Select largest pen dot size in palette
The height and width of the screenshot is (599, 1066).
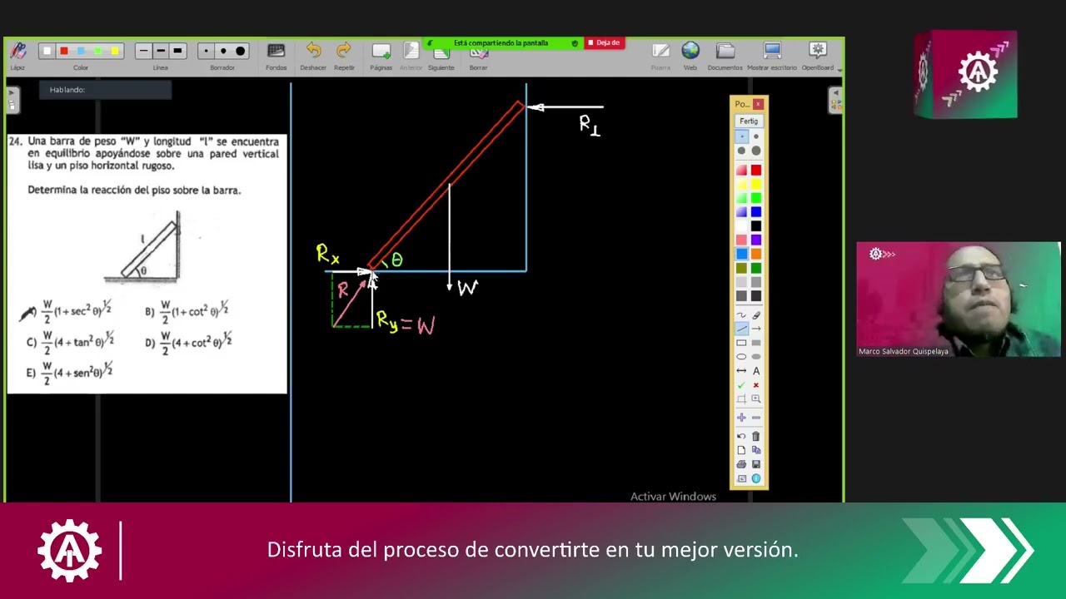coord(756,151)
